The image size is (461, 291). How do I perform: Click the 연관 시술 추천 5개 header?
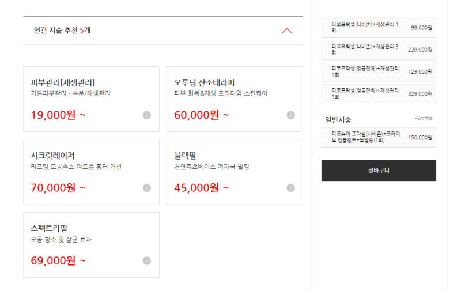(62, 31)
